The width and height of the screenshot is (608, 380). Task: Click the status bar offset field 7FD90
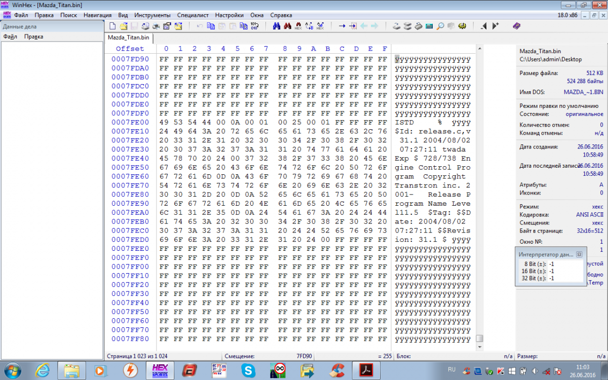[x=304, y=356]
